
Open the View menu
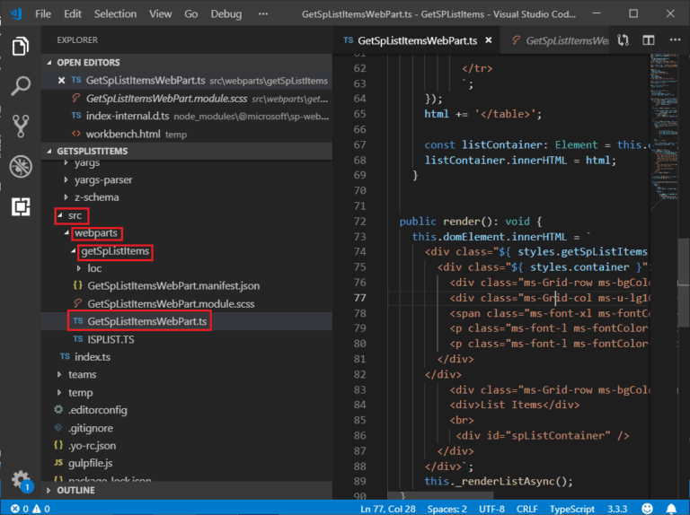[160, 13]
